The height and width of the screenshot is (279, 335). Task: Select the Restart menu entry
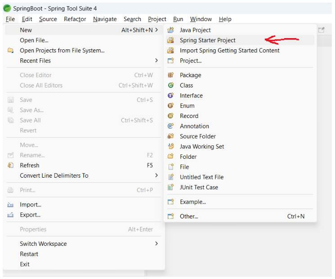coord(29,254)
